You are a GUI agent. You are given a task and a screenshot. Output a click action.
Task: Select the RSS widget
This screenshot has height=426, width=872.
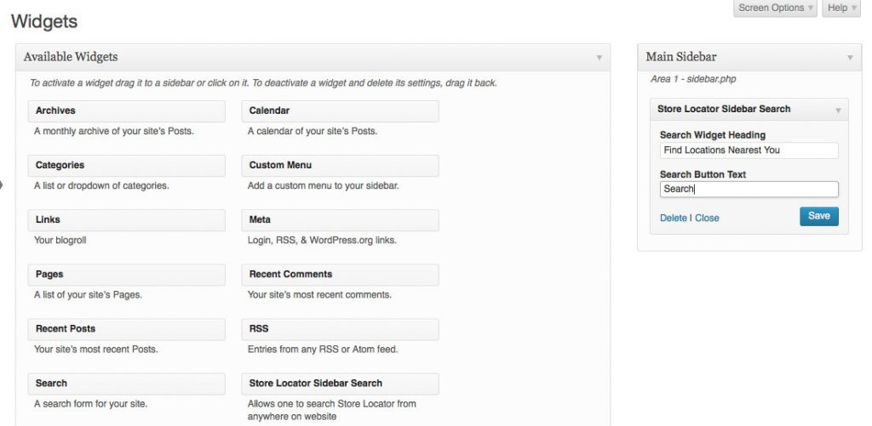coord(340,329)
